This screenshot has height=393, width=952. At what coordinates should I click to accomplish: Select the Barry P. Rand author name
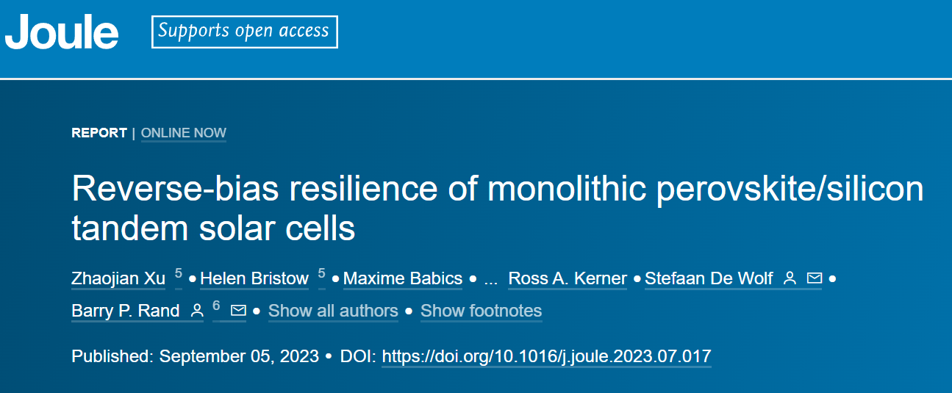coord(126,311)
